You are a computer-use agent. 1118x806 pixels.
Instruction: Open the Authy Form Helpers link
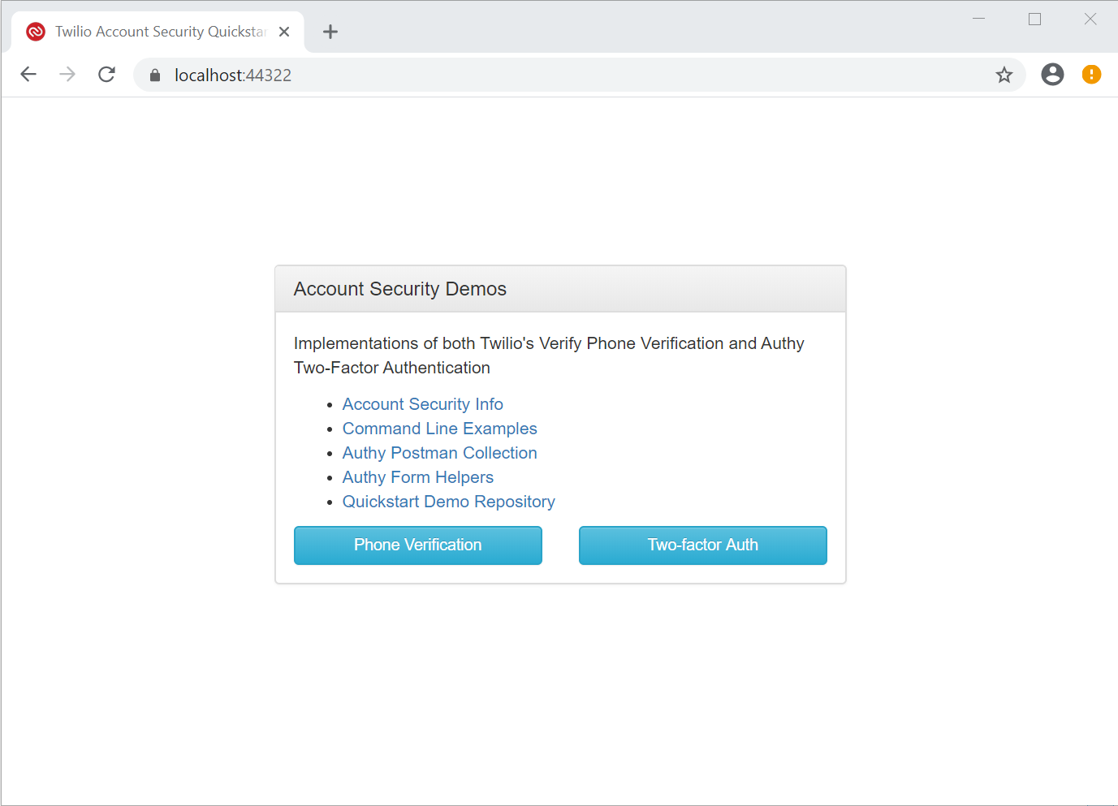[417, 477]
